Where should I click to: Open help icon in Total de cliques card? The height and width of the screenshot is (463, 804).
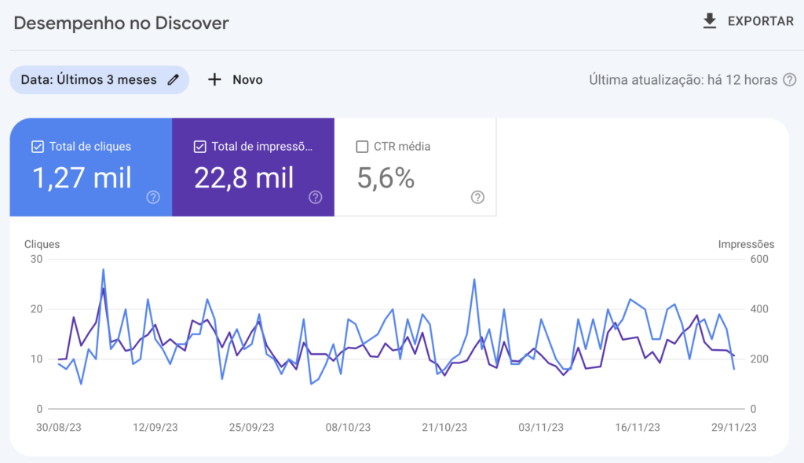pos(153,198)
